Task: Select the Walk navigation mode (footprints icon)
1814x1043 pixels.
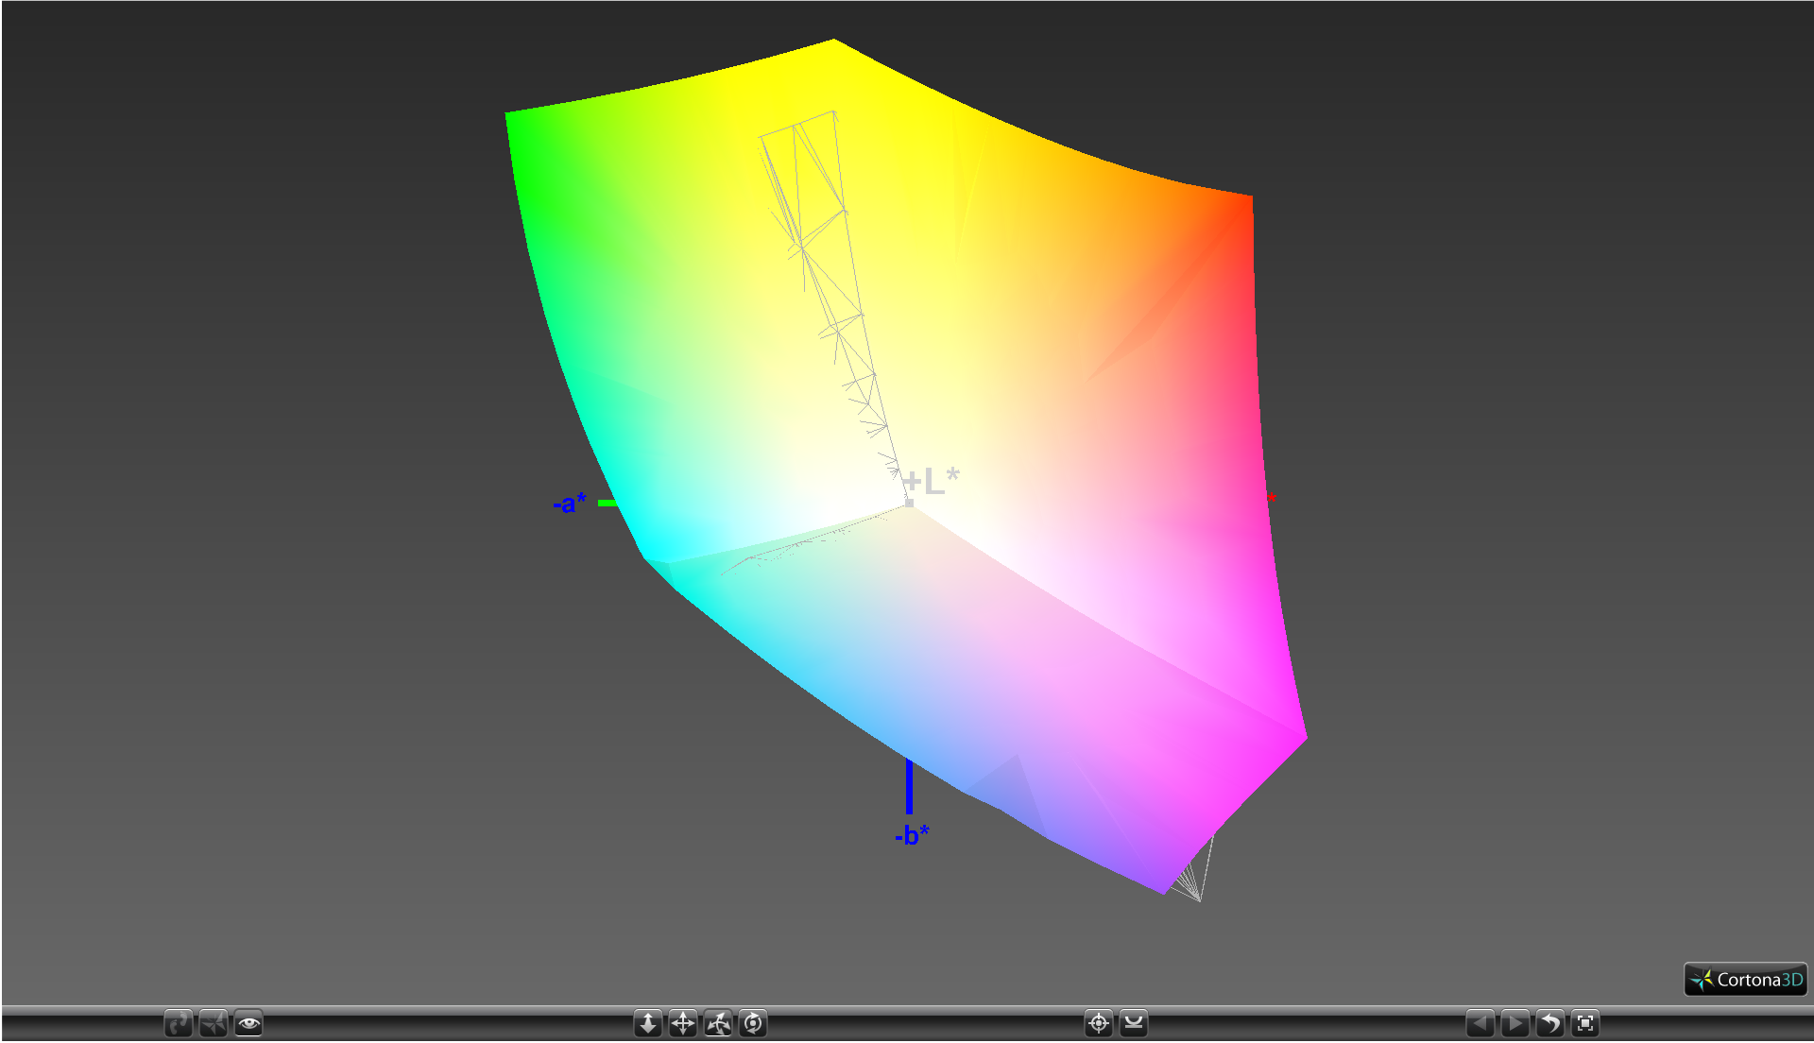Action: coord(178,1023)
